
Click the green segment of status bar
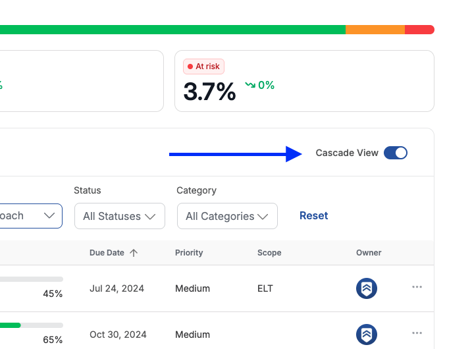tap(172, 30)
